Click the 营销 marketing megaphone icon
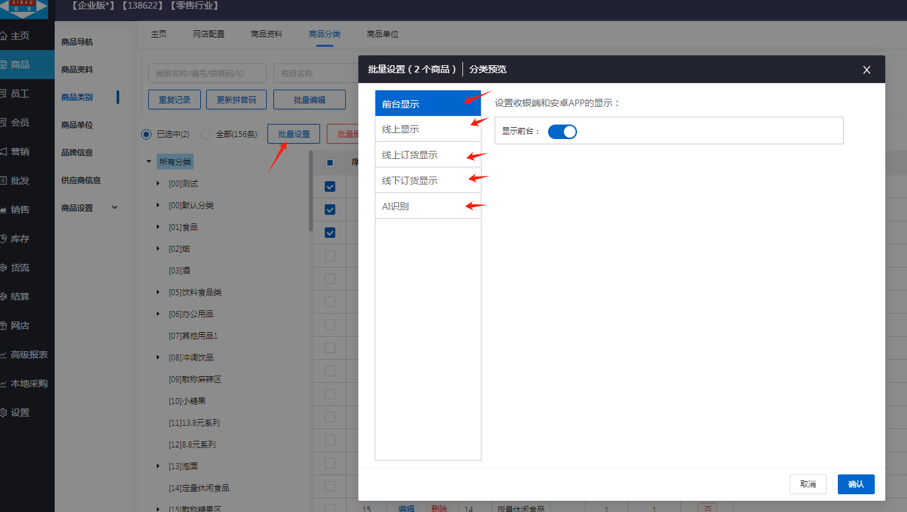The height and width of the screenshot is (512, 907). click(3, 152)
